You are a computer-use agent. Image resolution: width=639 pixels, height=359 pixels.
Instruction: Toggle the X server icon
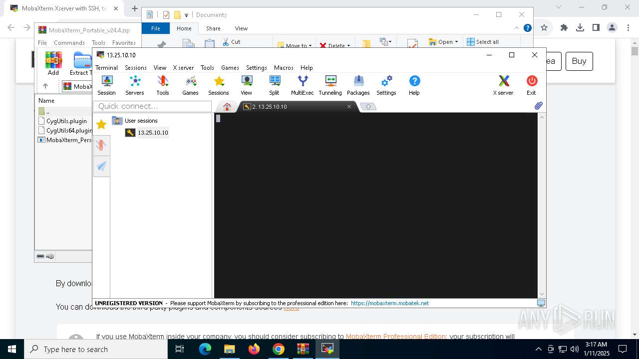(x=503, y=85)
